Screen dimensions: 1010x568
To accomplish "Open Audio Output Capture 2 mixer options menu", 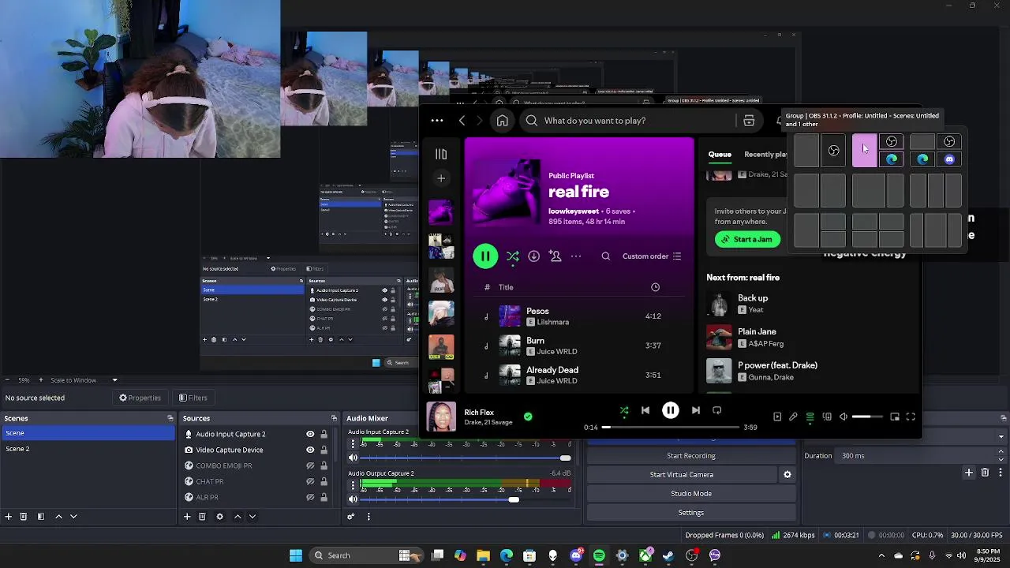I will (x=353, y=486).
